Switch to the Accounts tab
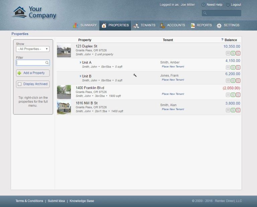 (x=173, y=25)
